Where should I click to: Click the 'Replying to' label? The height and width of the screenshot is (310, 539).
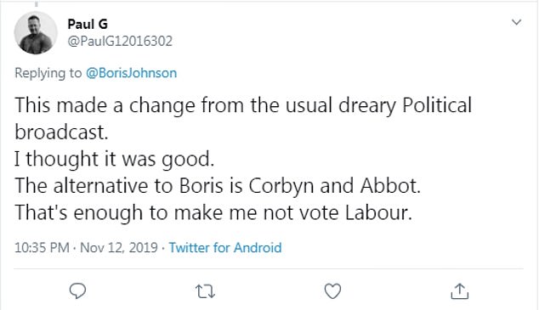[x=48, y=73]
